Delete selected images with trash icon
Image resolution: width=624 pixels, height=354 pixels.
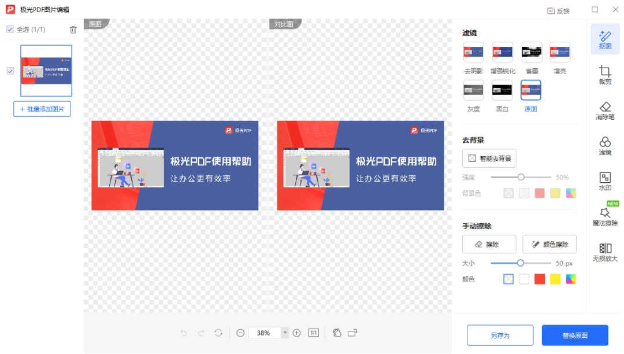pos(73,30)
